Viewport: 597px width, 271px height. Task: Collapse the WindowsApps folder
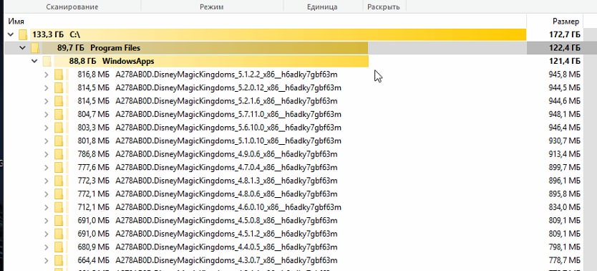[34, 62]
